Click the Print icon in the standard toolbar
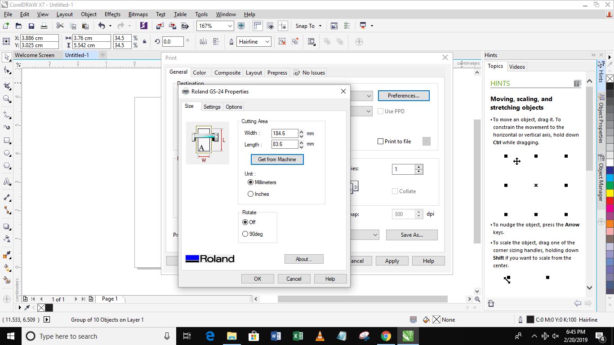The width and height of the screenshot is (614, 345). [43, 26]
